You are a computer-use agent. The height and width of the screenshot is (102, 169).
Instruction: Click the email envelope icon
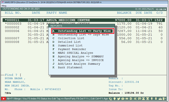point(127,99)
